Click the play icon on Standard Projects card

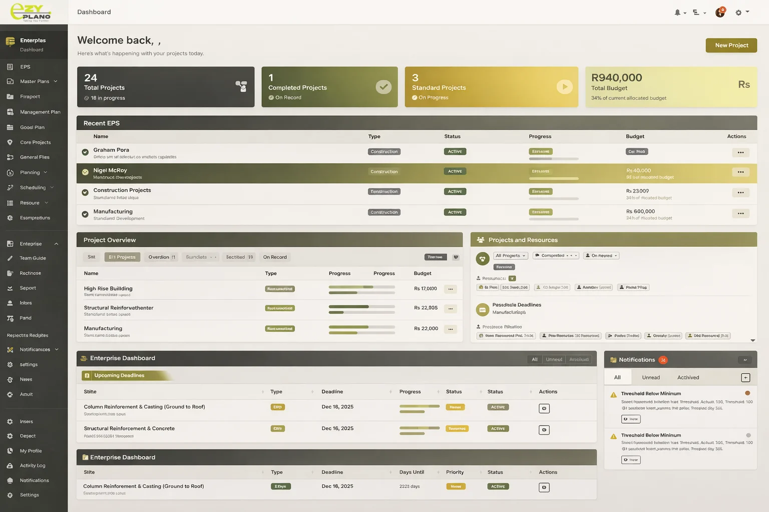coord(564,87)
